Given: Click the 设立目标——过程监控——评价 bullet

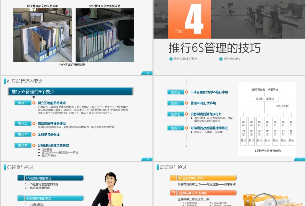Looking at the screenshot, I should click(x=60, y=152).
